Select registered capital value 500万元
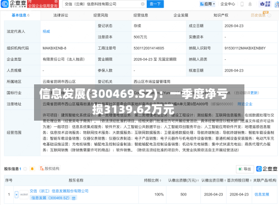Screen dimensions: 279x205 pos(140,37)
